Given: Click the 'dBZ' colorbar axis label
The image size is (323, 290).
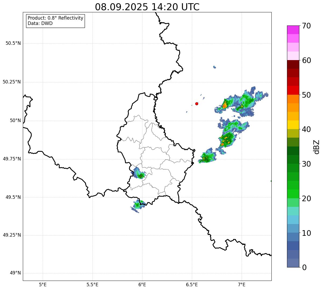Looking at the screenshot, I should 317,146.
